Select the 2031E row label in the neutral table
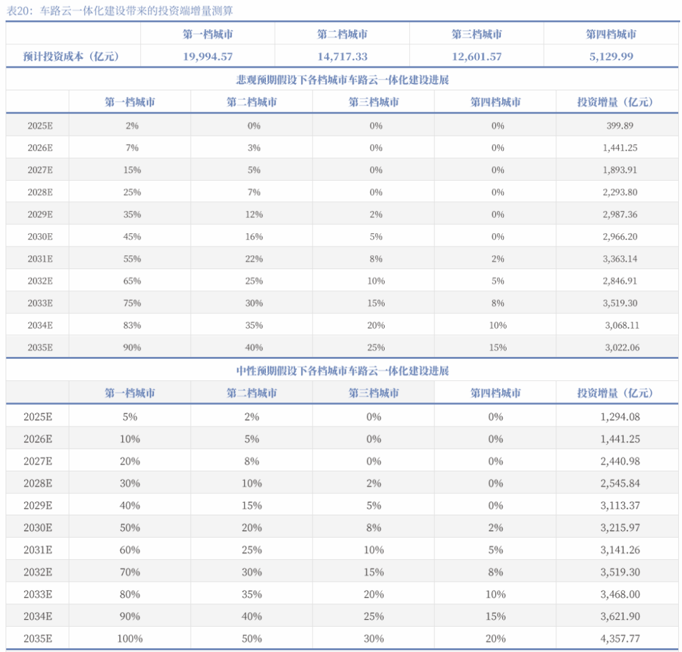682x652 pixels. (38, 550)
